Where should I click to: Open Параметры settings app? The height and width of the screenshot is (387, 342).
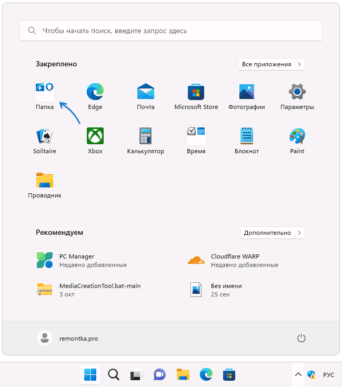click(297, 96)
